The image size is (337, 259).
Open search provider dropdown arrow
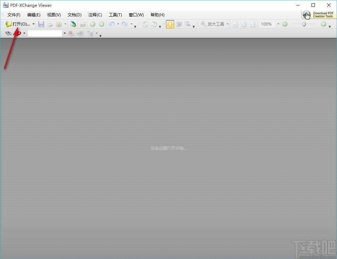(x=24, y=33)
